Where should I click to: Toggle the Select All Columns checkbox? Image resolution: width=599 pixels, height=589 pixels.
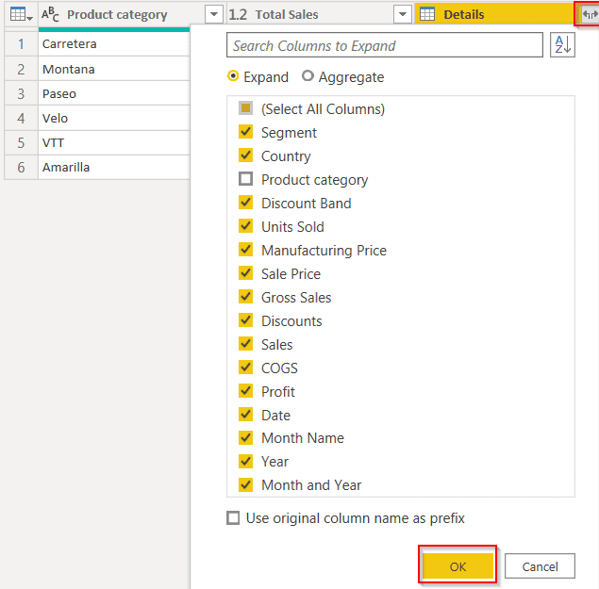pyautogui.click(x=245, y=108)
